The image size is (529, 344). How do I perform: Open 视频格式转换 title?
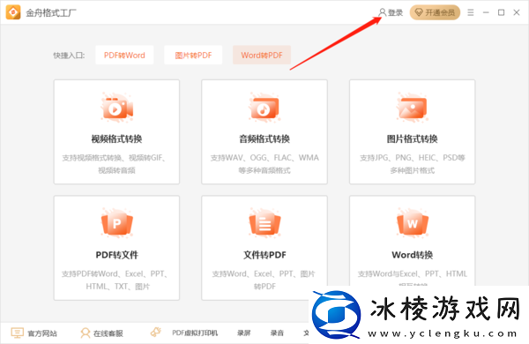point(116,138)
